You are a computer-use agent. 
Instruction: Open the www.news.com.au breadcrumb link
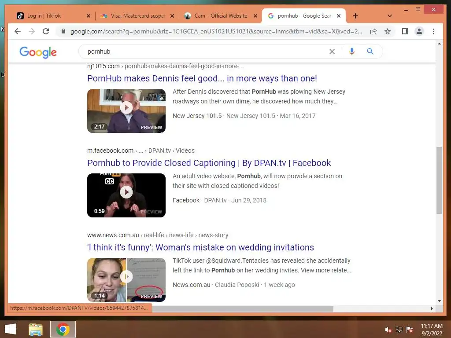pos(158,235)
